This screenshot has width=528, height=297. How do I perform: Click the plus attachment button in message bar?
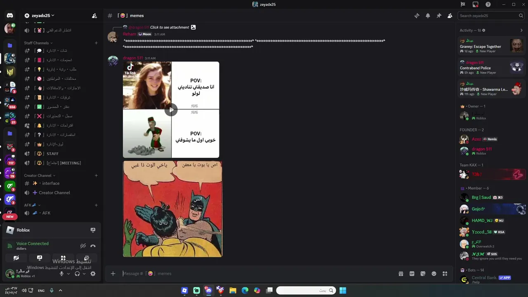tap(113, 273)
